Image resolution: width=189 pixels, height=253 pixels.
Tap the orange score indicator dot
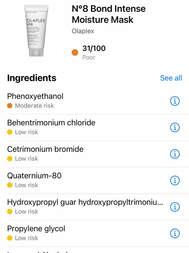[75, 52]
